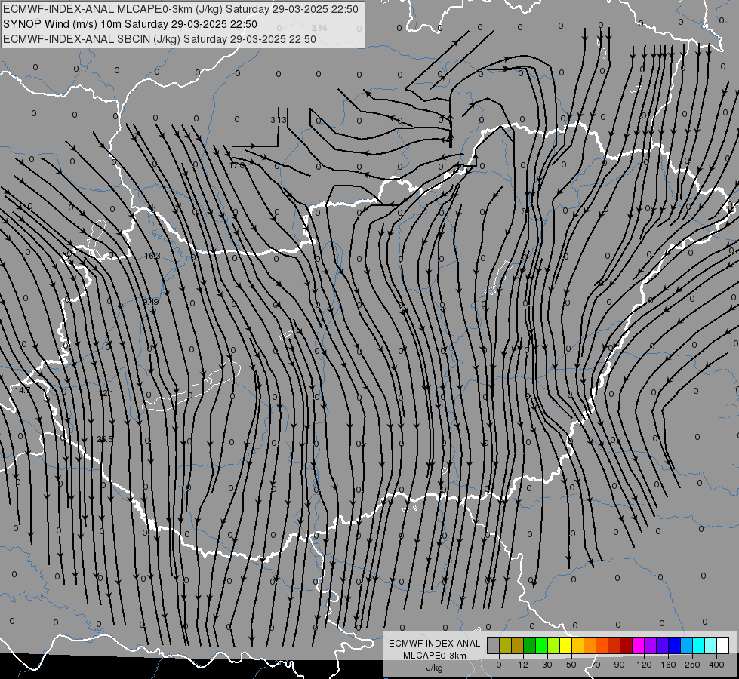Click the map value 14.7
This screenshot has width=739, height=679.
pos(22,390)
